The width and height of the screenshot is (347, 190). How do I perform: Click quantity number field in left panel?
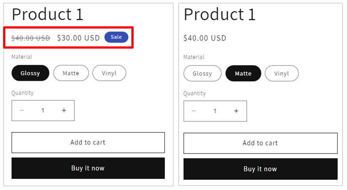43,111
